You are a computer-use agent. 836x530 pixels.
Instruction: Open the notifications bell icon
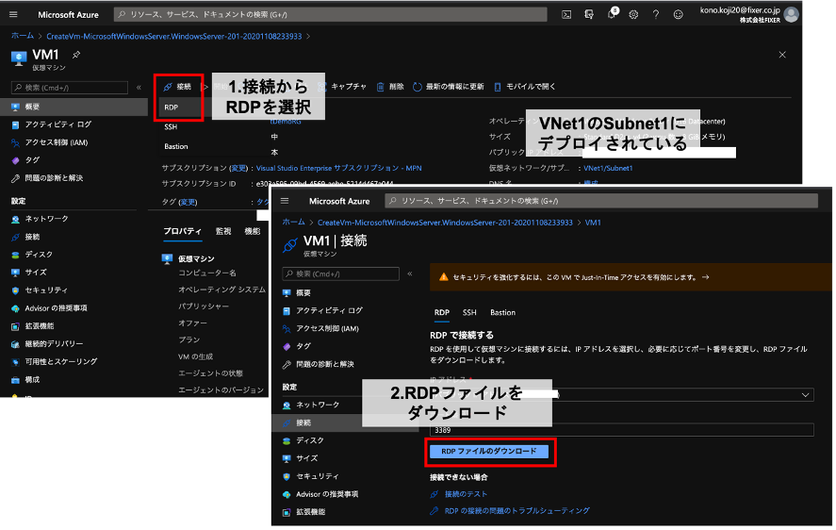pos(612,14)
